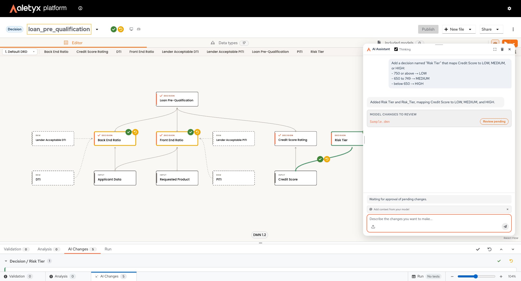
Task: Go to previous change with up chevron
Action: click(x=501, y=249)
